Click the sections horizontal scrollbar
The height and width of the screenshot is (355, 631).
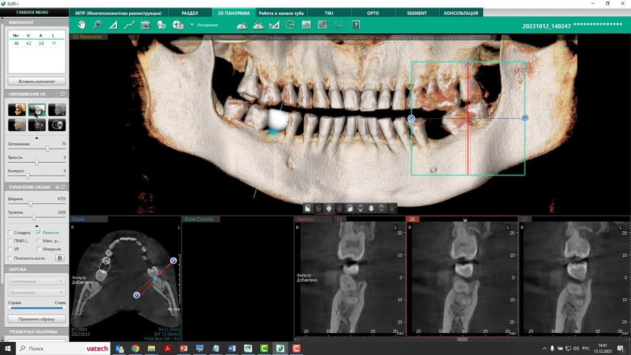[462, 339]
